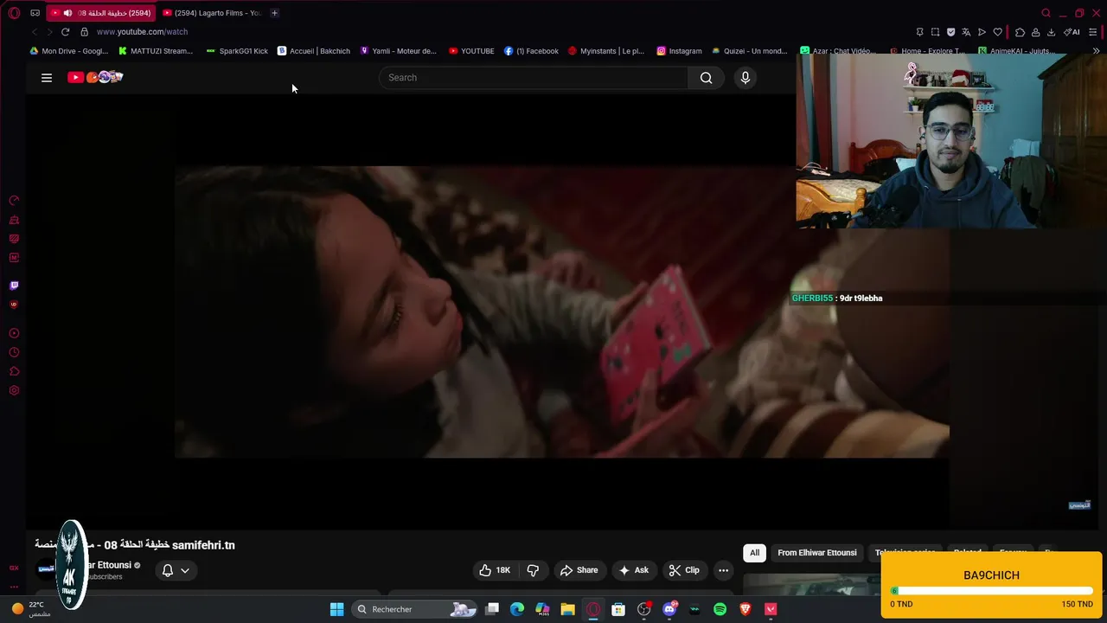Select the All filter chip
This screenshot has height=623, width=1107.
coord(754,553)
